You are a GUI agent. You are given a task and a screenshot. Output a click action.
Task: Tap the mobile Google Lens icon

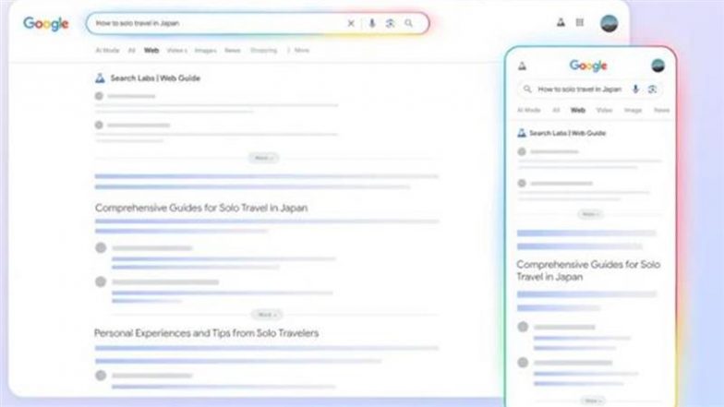coord(652,89)
